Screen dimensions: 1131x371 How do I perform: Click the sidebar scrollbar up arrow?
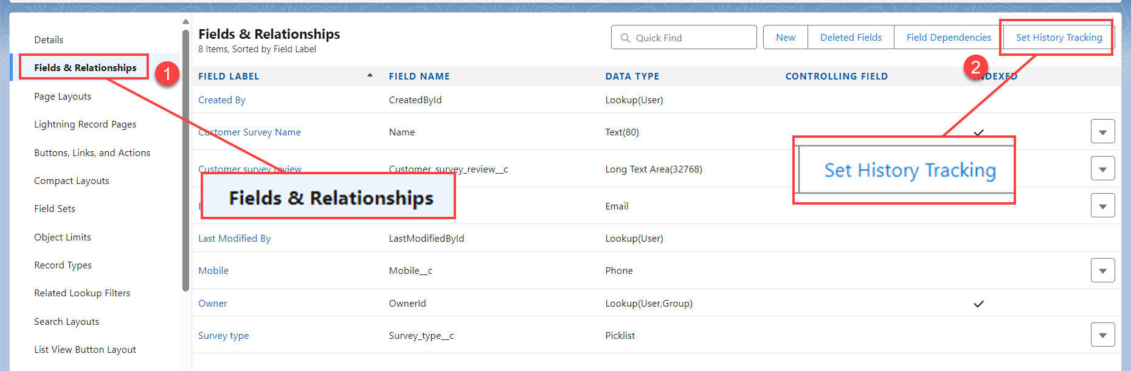pyautogui.click(x=185, y=22)
